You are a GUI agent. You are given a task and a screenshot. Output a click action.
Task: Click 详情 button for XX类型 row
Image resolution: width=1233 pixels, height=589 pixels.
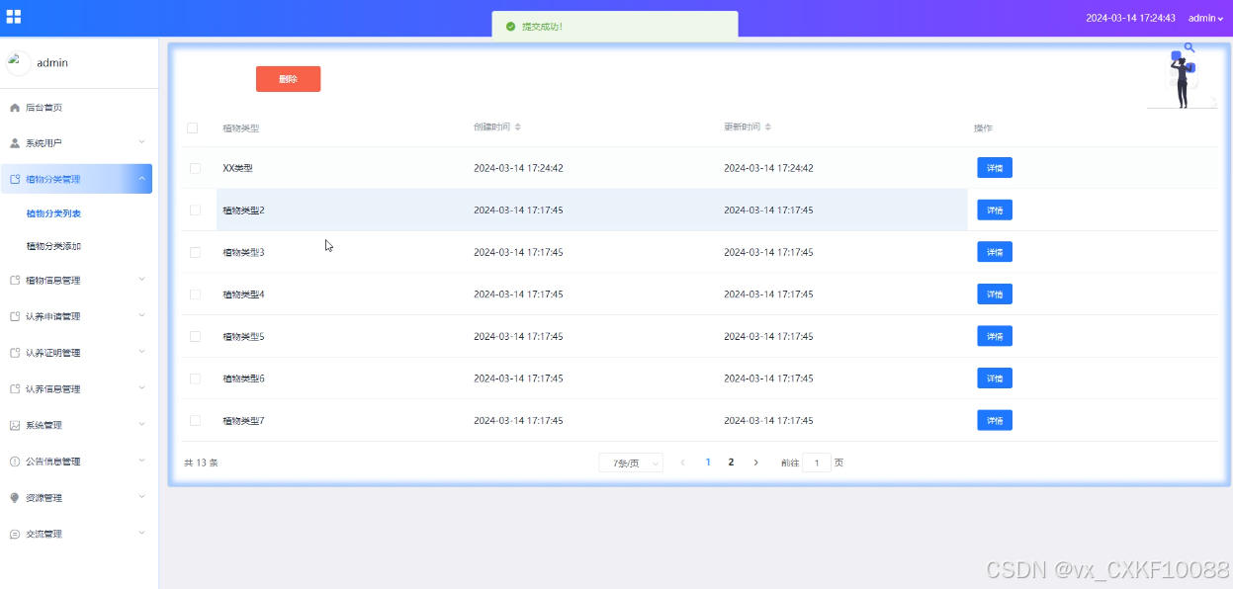995,168
